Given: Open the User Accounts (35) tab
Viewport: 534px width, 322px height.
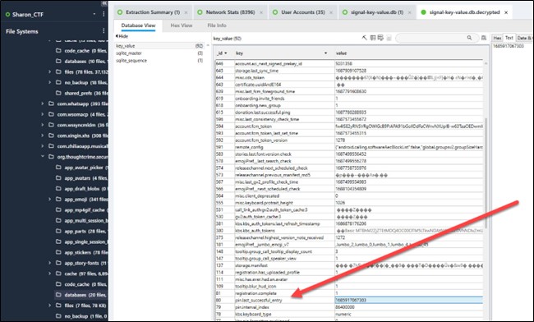Looking at the screenshot, I should click(x=302, y=12).
